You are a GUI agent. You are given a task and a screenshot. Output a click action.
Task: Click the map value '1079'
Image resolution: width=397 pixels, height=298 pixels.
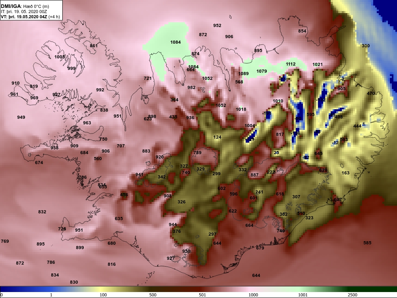[262, 71]
